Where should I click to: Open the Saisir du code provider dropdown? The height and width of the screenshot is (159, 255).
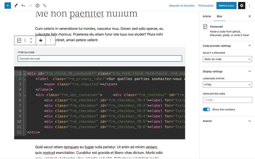(x=227, y=59)
